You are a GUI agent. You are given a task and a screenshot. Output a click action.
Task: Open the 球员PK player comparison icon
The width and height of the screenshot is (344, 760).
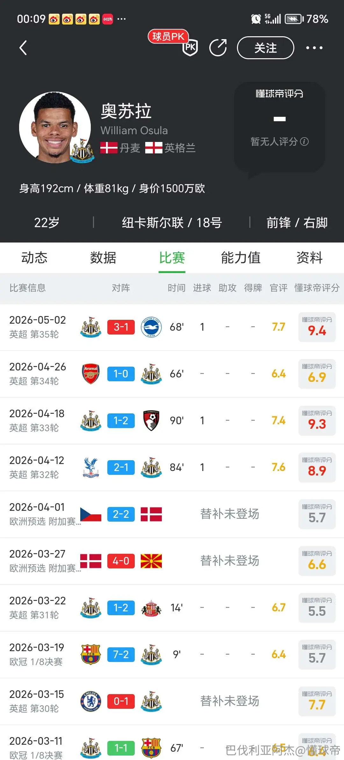point(190,48)
